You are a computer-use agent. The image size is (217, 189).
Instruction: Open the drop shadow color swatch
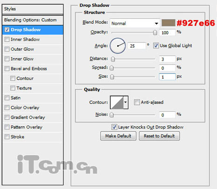168,23
